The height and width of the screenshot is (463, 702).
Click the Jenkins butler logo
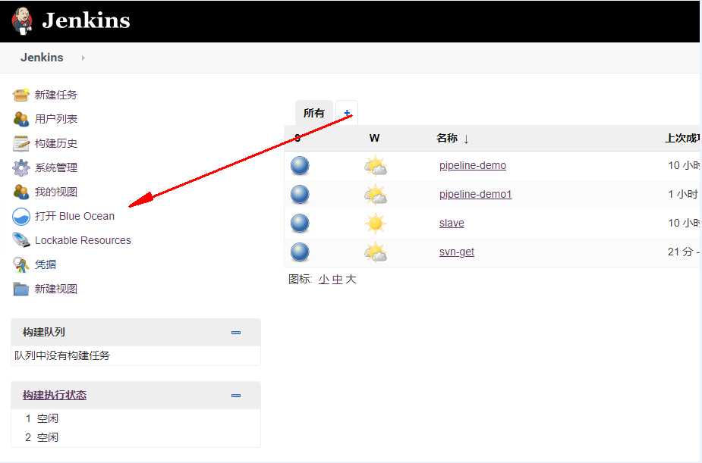click(x=22, y=20)
